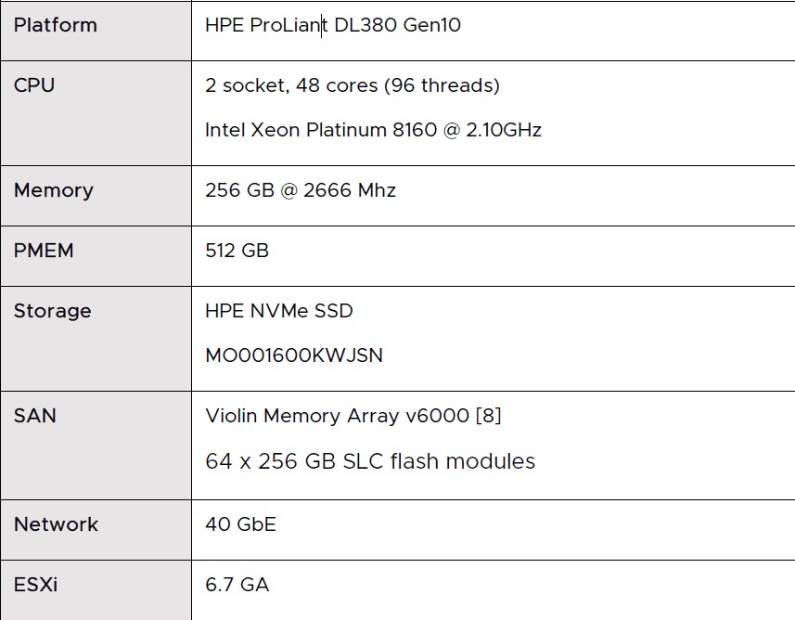This screenshot has height=620, width=795.
Task: Click the 256 GB @ 2666 Mhz value
Action: [301, 191]
